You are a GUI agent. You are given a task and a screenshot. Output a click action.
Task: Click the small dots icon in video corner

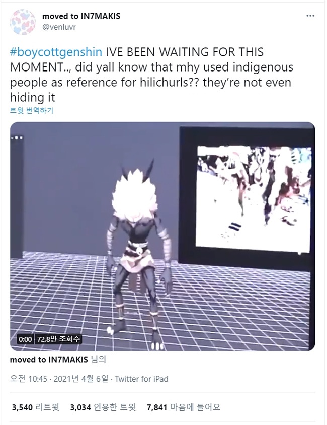17,138
